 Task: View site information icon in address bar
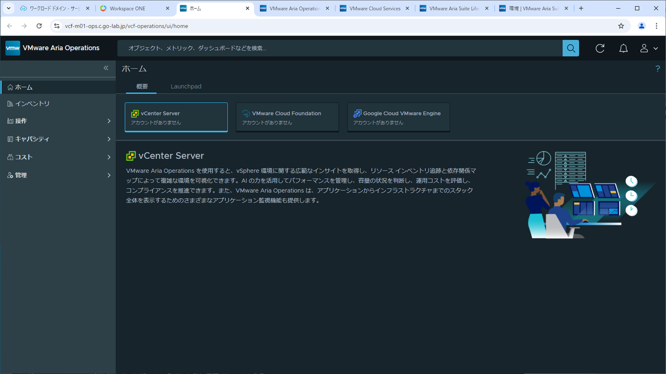pos(56,26)
